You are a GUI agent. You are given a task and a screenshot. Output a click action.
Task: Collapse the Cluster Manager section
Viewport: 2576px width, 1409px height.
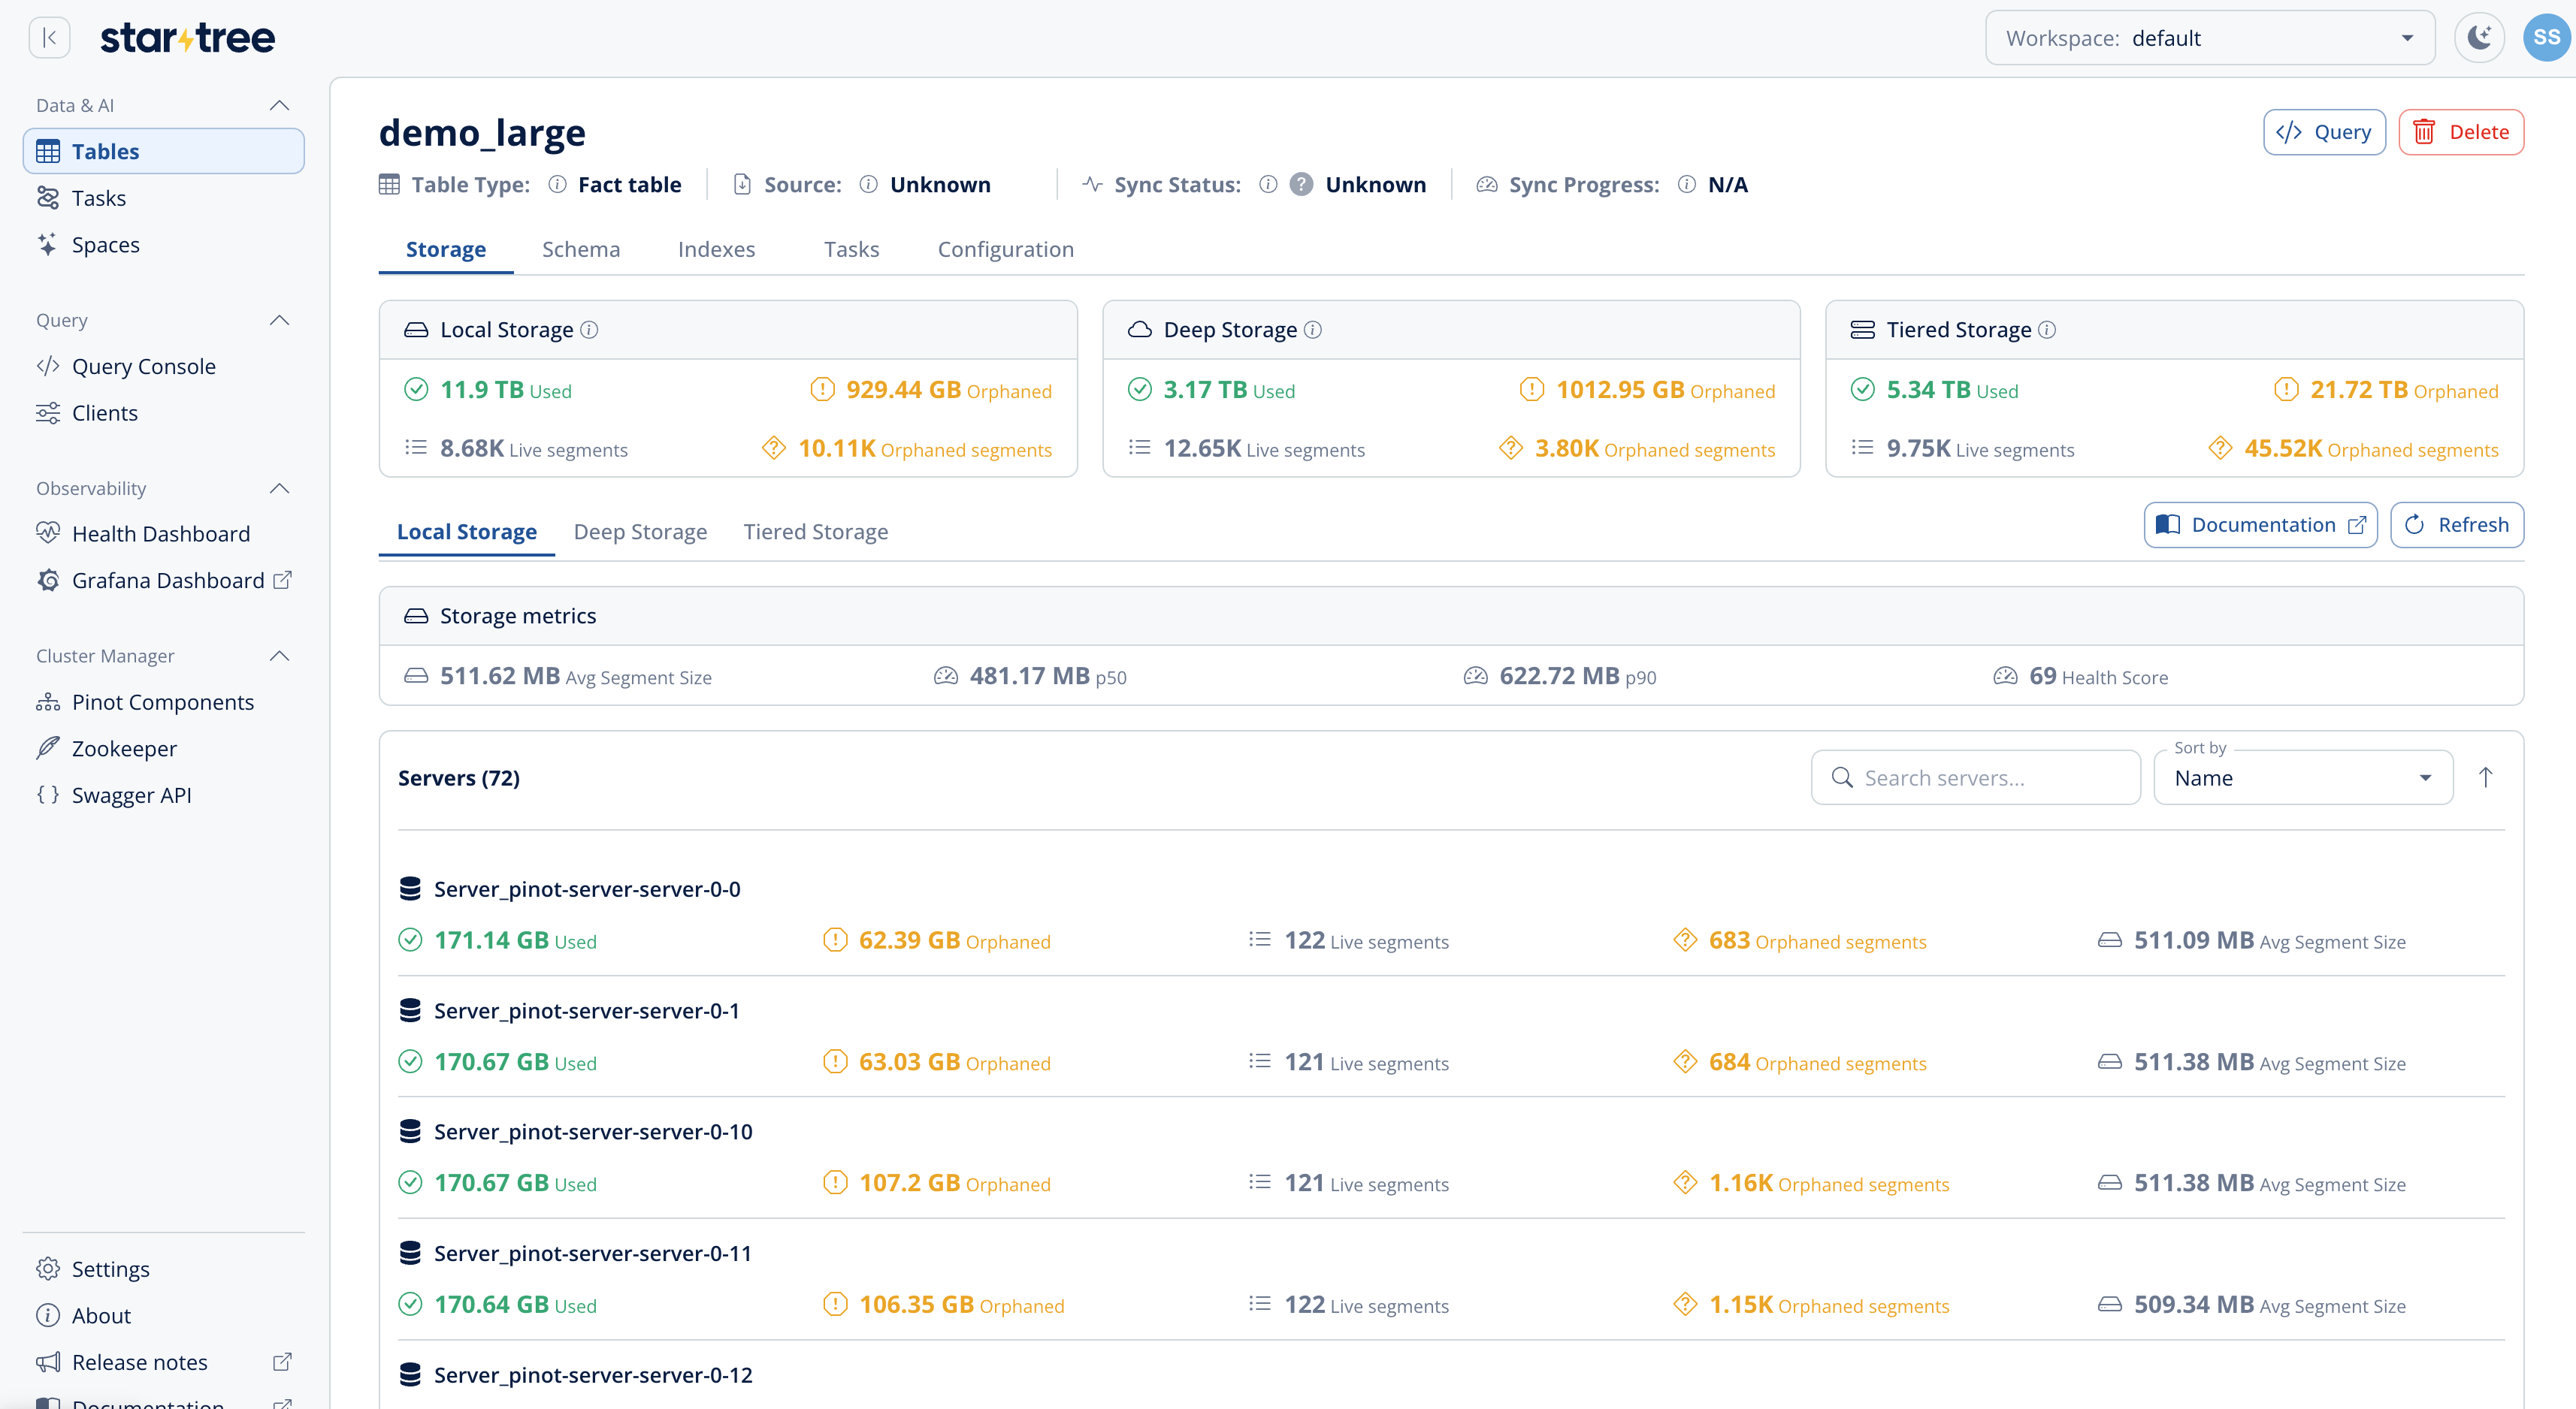point(280,656)
